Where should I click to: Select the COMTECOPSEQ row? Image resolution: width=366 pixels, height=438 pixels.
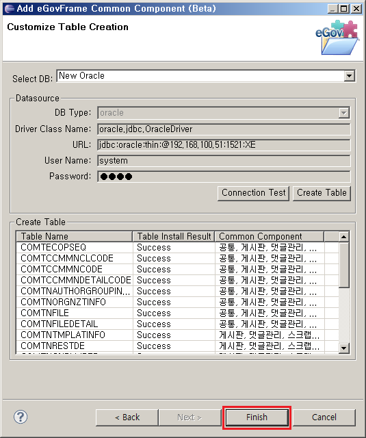tap(178, 248)
